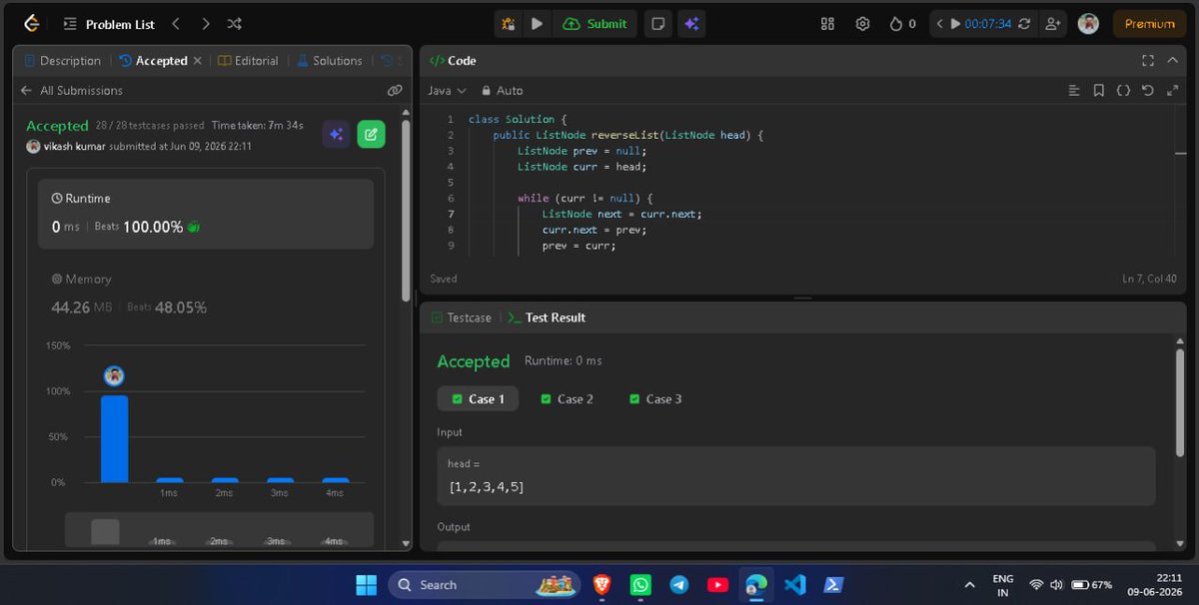Open YouTube from the taskbar
Screen dimensions: 1199x605
717,585
